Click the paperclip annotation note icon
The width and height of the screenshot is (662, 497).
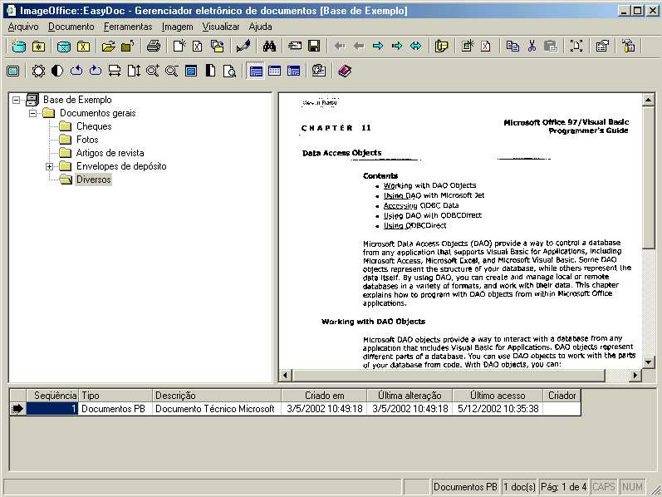pos(441,46)
